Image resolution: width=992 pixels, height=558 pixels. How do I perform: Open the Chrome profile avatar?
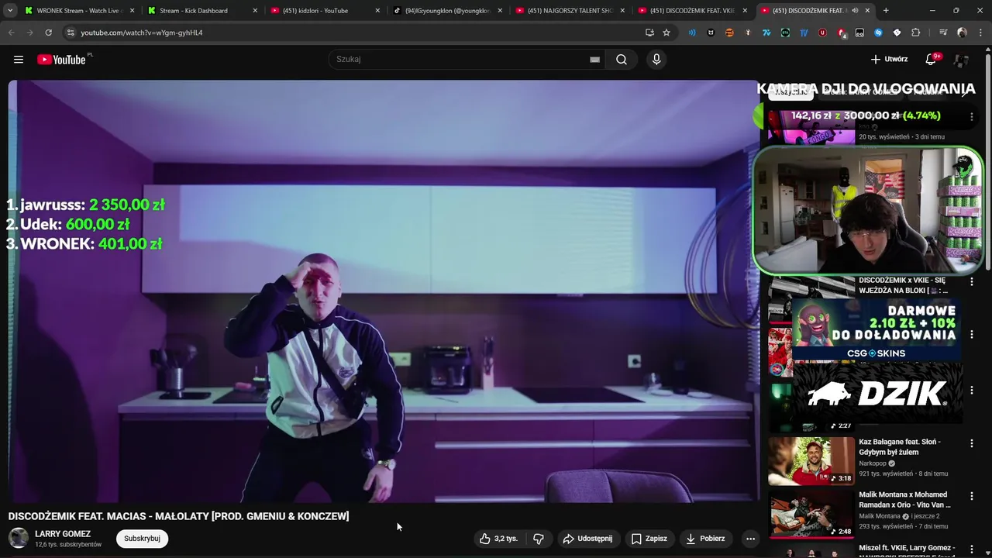[962, 33]
